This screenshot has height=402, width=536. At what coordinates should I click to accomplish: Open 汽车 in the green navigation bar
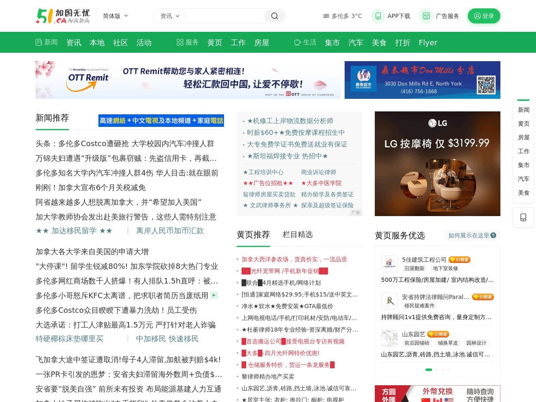356,43
